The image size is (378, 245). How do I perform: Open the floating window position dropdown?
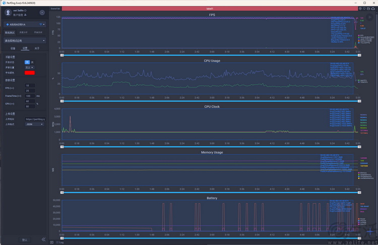[x=30, y=68]
